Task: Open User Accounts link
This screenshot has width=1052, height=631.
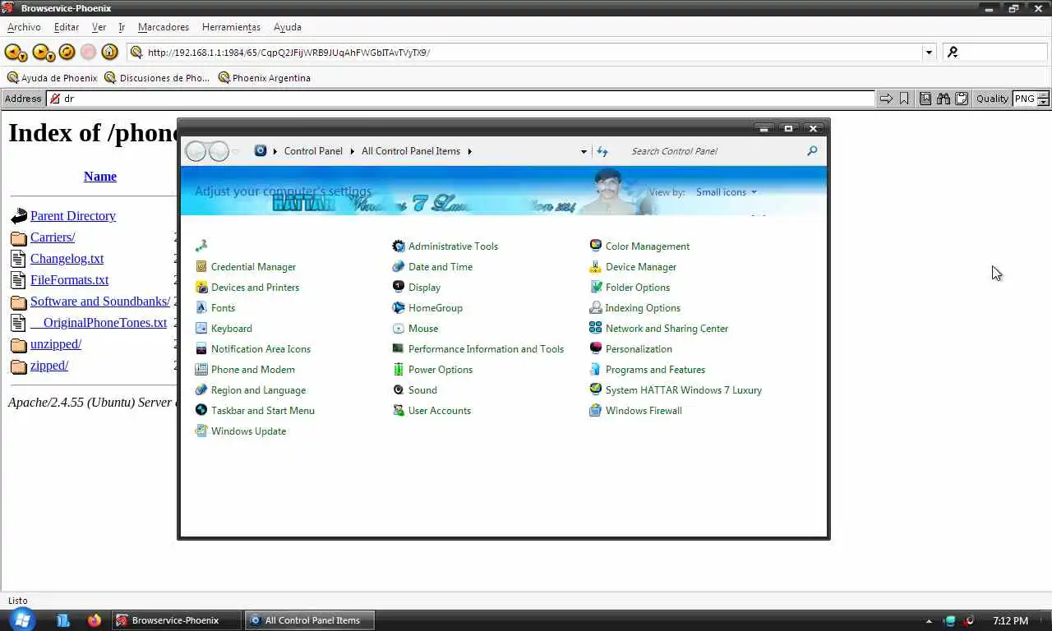Action: pos(440,411)
